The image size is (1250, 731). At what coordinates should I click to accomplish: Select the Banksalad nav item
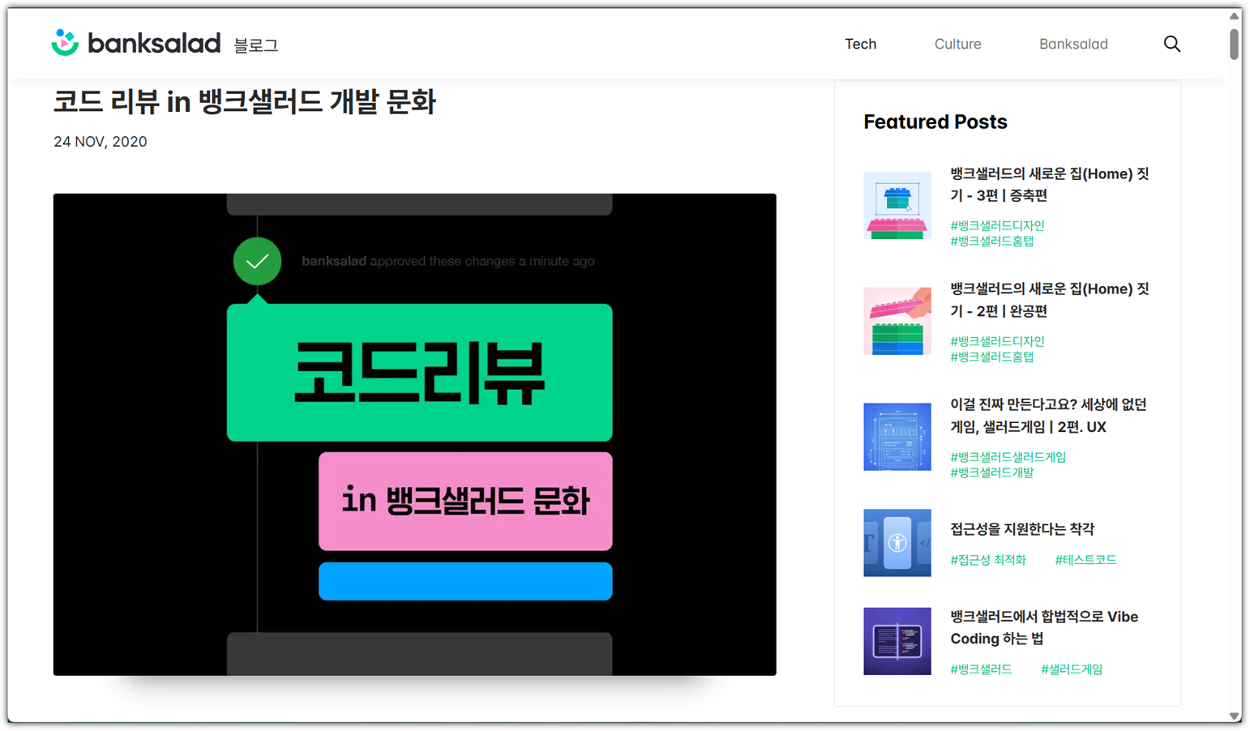click(x=1073, y=44)
